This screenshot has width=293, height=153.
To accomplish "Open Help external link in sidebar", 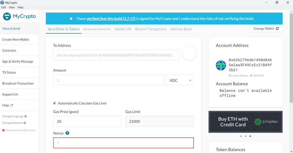I will [7, 105].
